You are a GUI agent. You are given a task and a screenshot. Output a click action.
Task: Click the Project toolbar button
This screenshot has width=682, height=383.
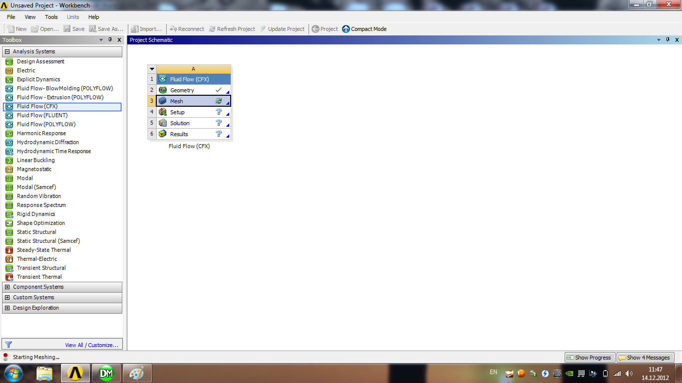point(325,29)
